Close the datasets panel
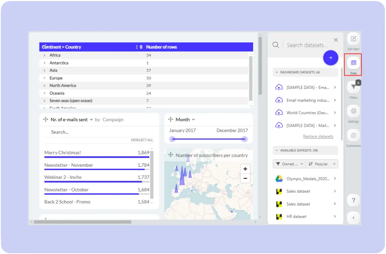 [x=336, y=40]
